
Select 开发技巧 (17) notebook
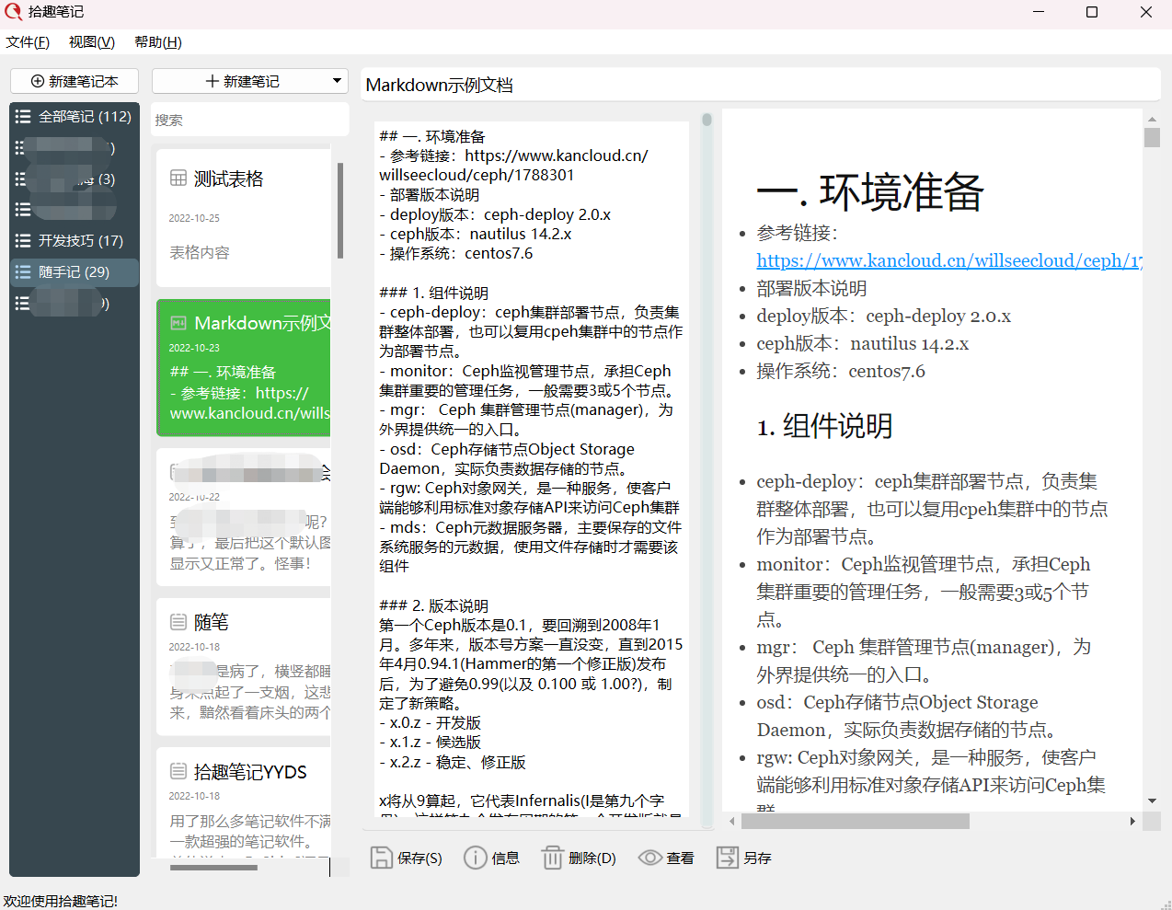tap(75, 241)
